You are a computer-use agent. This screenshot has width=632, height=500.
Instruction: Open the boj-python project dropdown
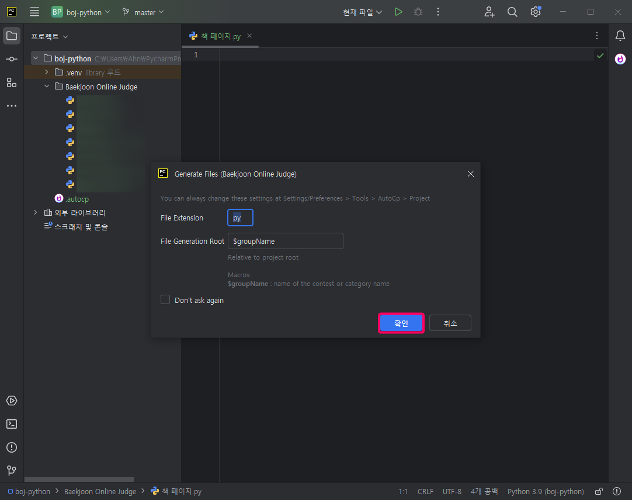point(81,12)
